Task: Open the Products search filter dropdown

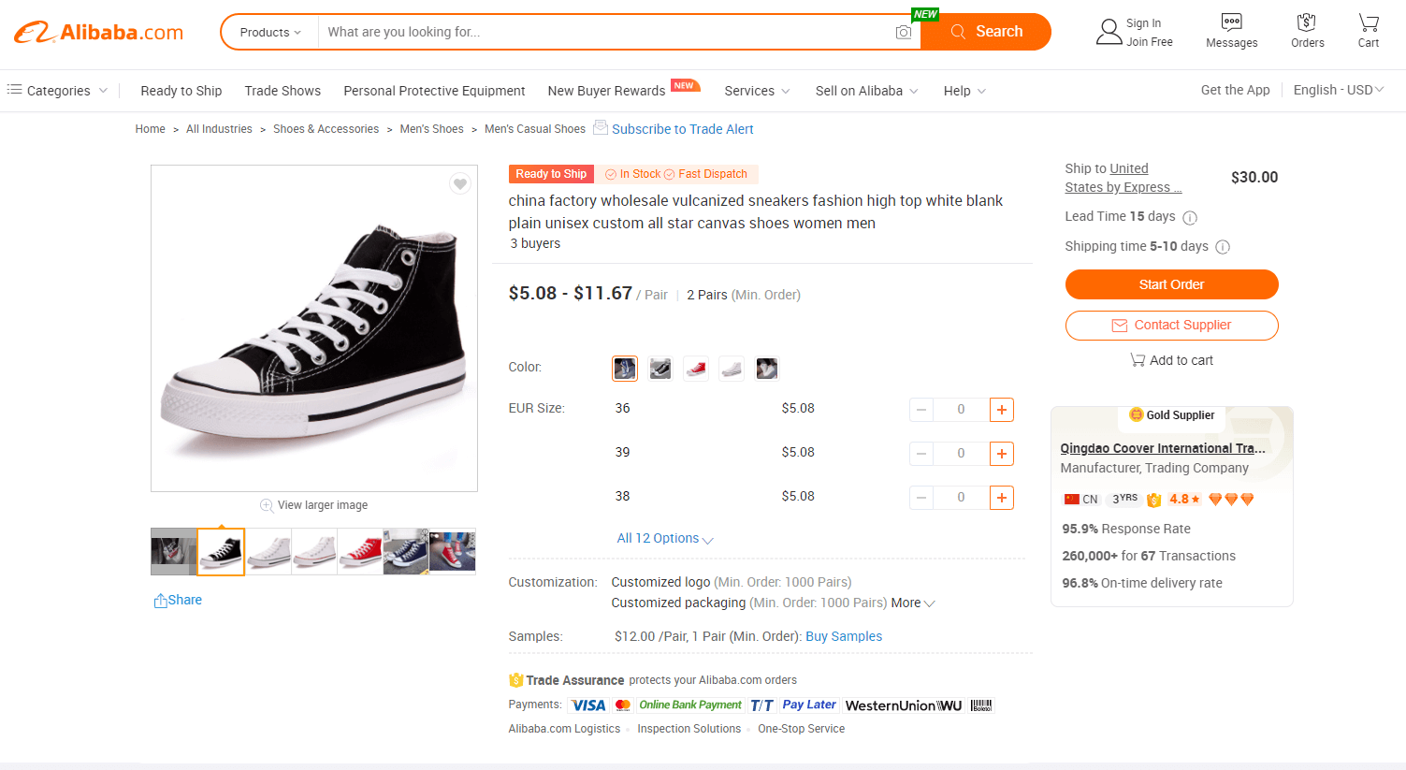Action: point(269,31)
